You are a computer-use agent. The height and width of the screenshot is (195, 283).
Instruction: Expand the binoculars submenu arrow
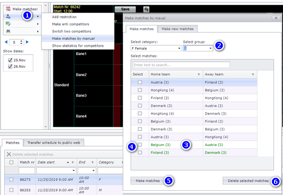coord(38,32)
